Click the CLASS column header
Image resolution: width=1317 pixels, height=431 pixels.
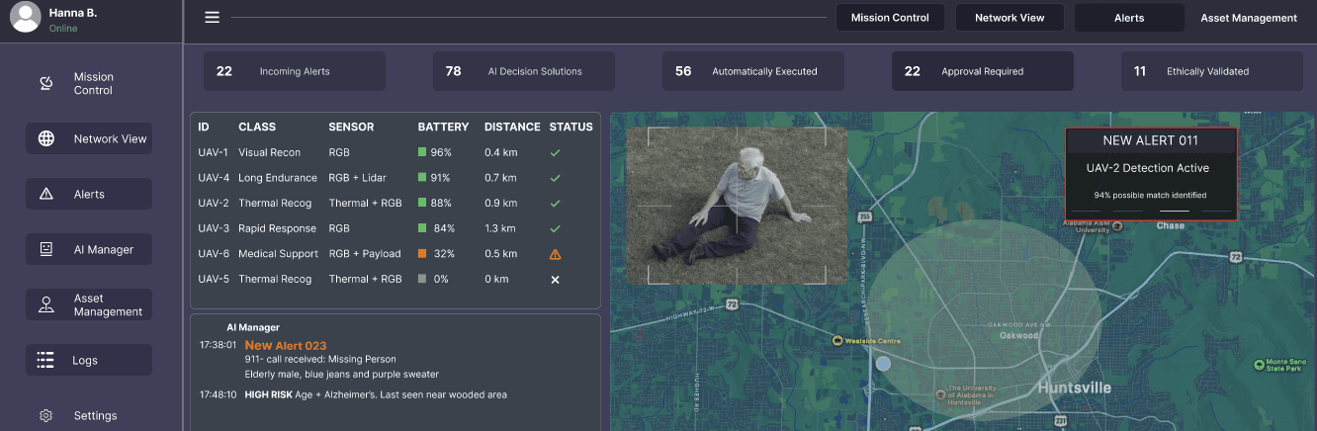257,127
